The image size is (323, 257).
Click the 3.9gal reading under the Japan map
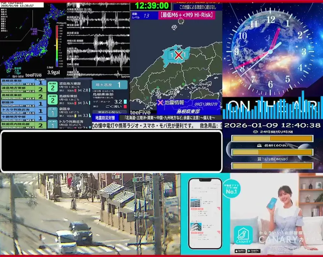pos(53,72)
